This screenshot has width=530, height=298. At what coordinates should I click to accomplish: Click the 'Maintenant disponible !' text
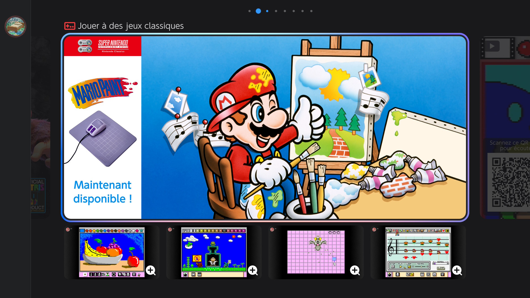click(103, 192)
